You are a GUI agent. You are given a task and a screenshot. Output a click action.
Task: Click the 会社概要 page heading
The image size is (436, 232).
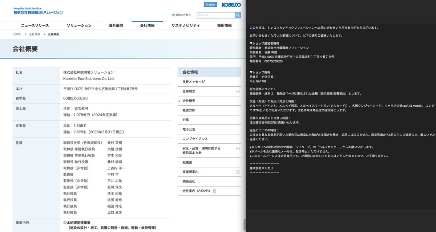25,49
